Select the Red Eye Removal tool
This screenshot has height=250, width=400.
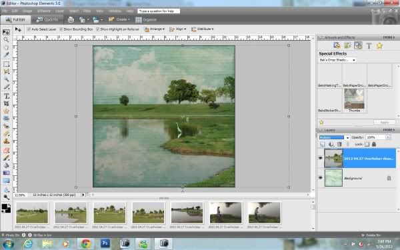pyautogui.click(x=6, y=126)
